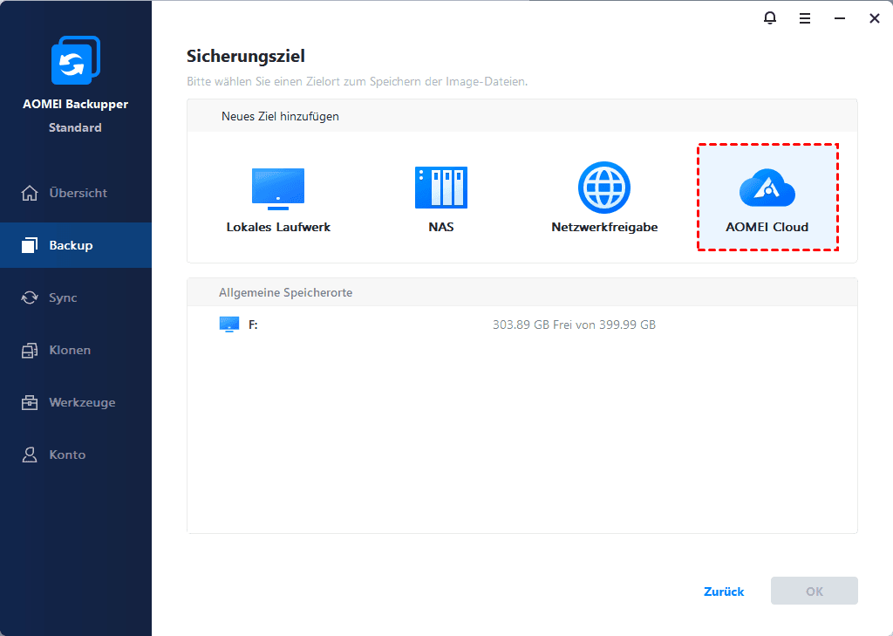
Task: Open the Backup sidebar section
Action: coord(76,245)
